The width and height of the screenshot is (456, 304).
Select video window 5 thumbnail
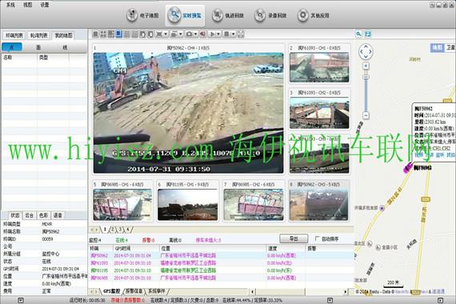pyautogui.click(x=122, y=205)
